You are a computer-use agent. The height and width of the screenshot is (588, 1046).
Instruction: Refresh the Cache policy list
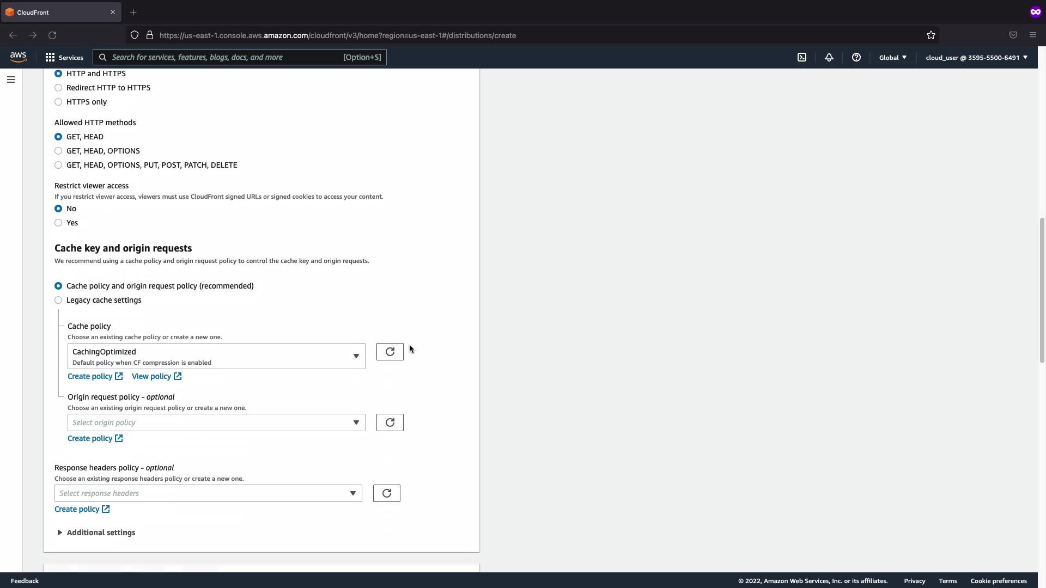pos(390,352)
